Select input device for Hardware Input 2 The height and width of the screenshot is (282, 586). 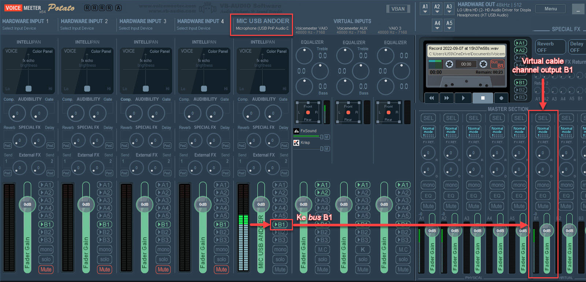point(77,28)
